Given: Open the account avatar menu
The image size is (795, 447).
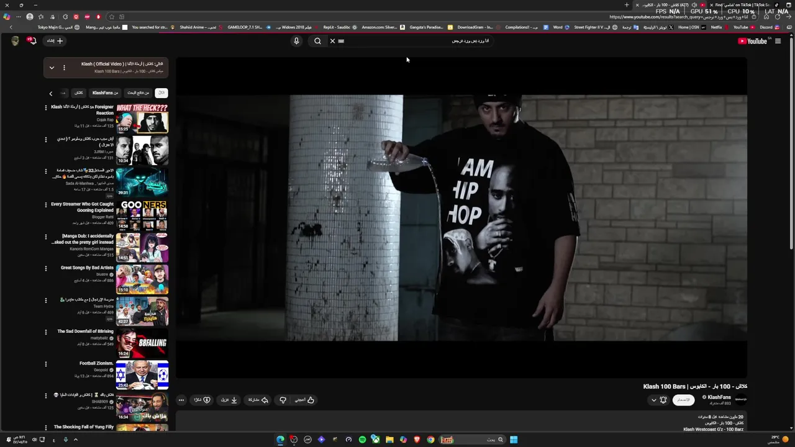Looking at the screenshot, I should coord(15,41).
